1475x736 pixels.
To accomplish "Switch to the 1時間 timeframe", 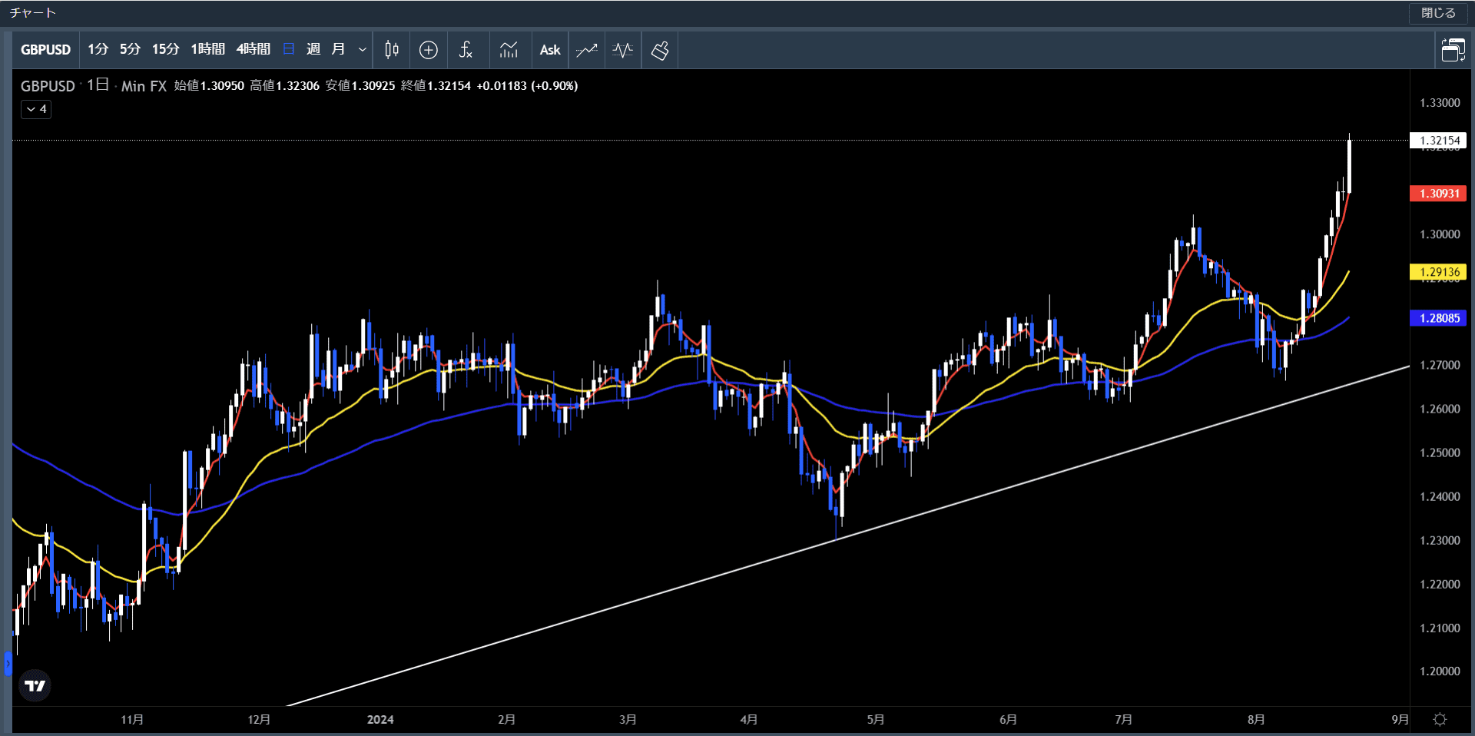I will pos(207,50).
